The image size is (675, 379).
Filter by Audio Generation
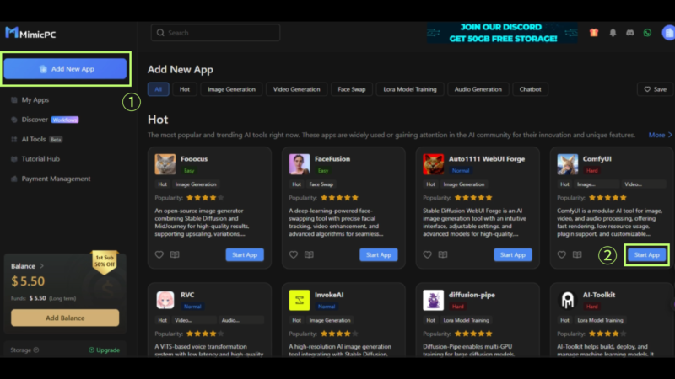pyautogui.click(x=478, y=89)
